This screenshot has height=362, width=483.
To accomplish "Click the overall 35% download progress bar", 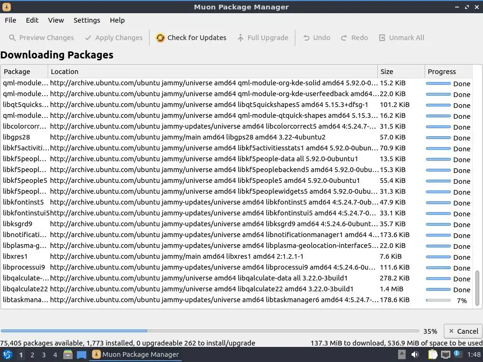I will pyautogui.click(x=210, y=331).
